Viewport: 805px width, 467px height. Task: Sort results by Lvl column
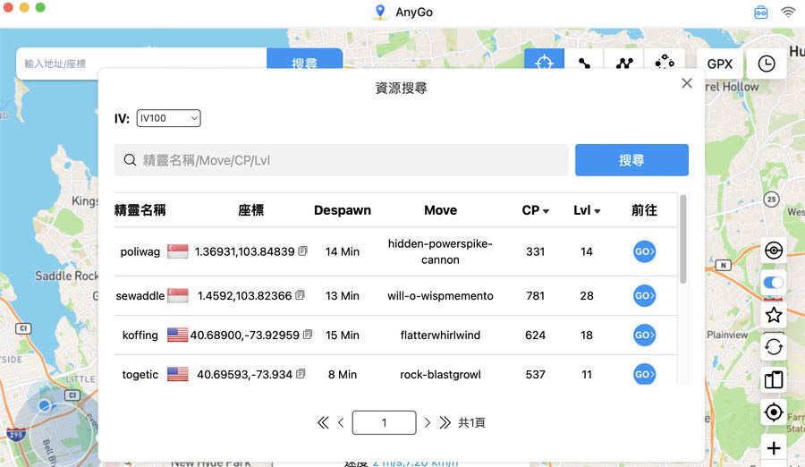click(x=587, y=210)
